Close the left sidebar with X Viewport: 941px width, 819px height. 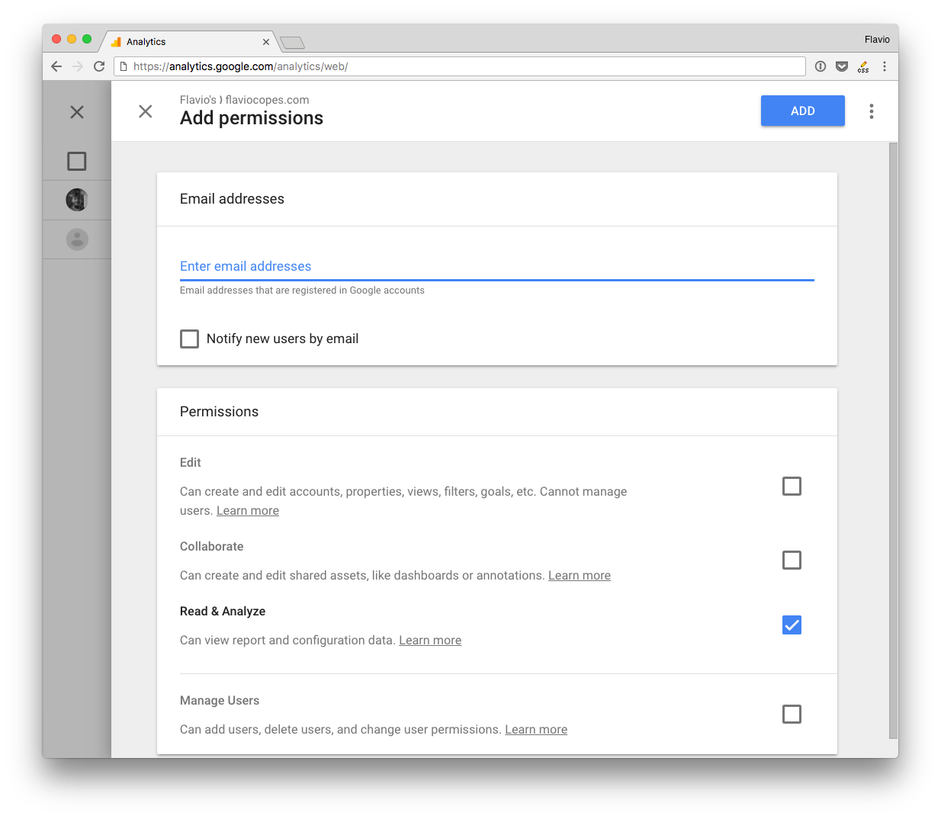[x=77, y=112]
